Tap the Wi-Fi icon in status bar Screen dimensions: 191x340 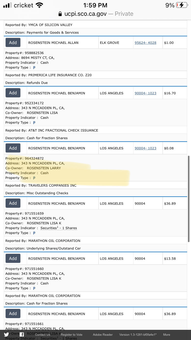pos(39,5)
